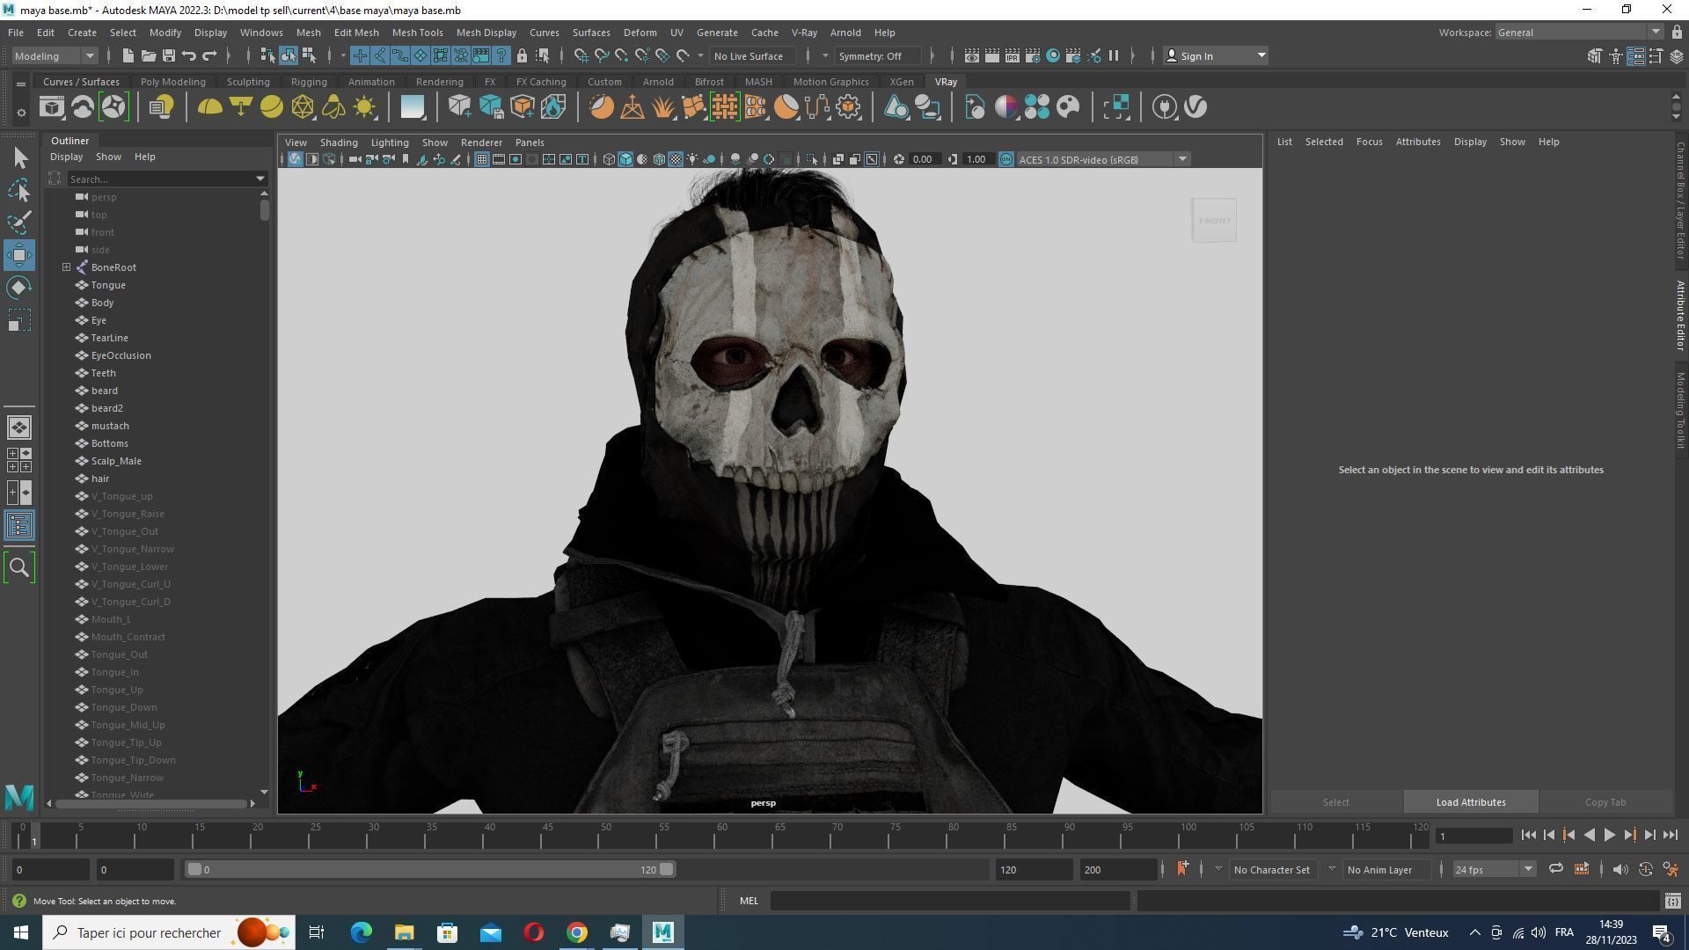Toggle sound mute speaker icon on range slider
The height and width of the screenshot is (950, 1689).
pos(1620,869)
